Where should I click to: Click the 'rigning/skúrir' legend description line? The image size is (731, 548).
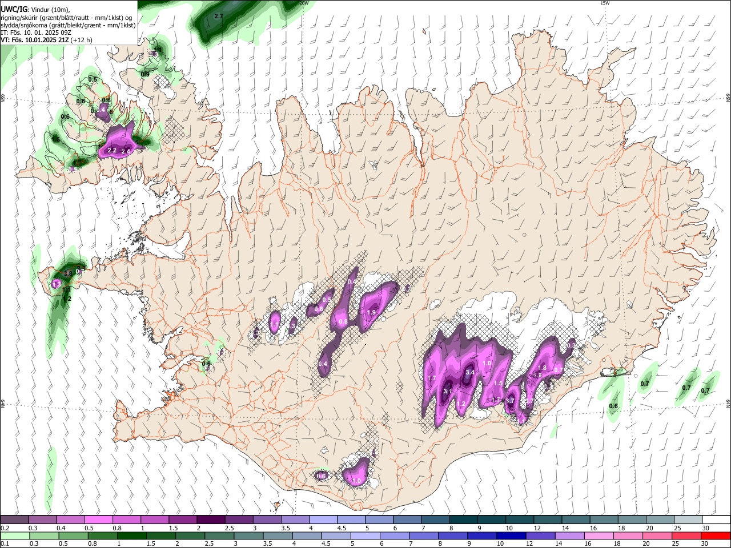(x=66, y=17)
